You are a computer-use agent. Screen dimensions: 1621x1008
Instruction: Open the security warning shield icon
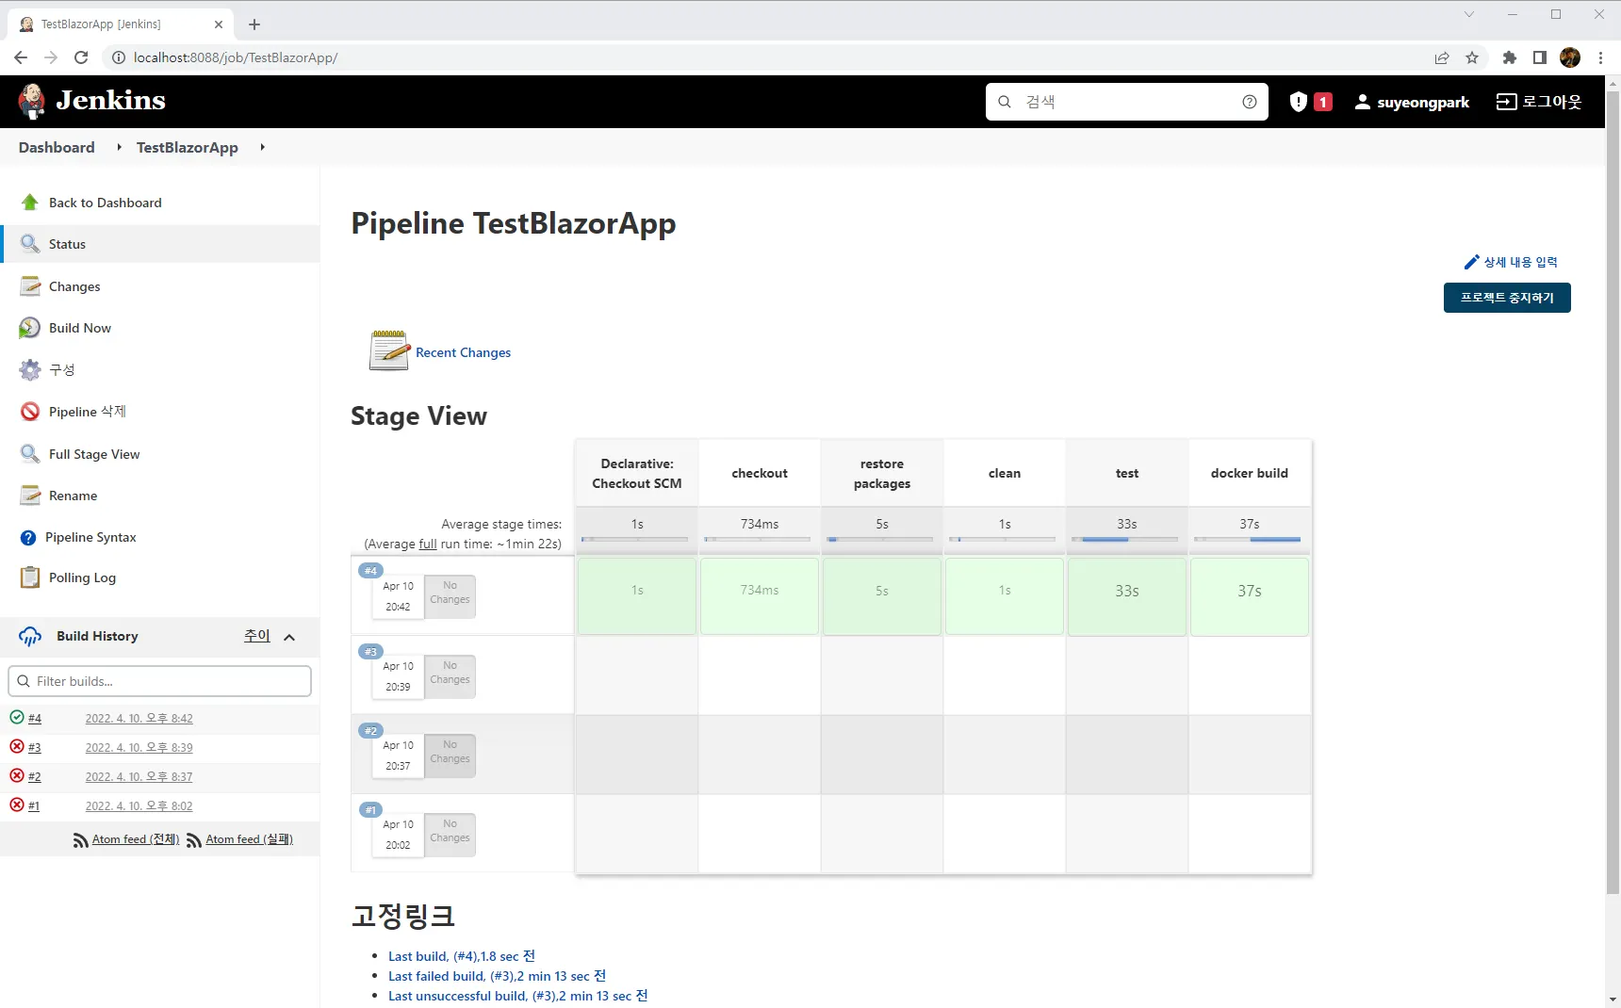[1299, 102]
